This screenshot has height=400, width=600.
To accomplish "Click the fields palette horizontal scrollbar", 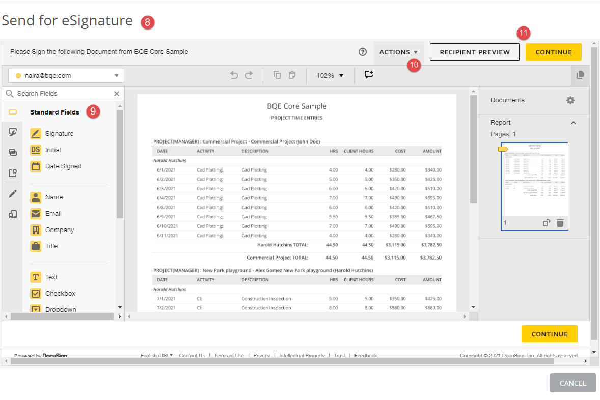I will [x=62, y=316].
